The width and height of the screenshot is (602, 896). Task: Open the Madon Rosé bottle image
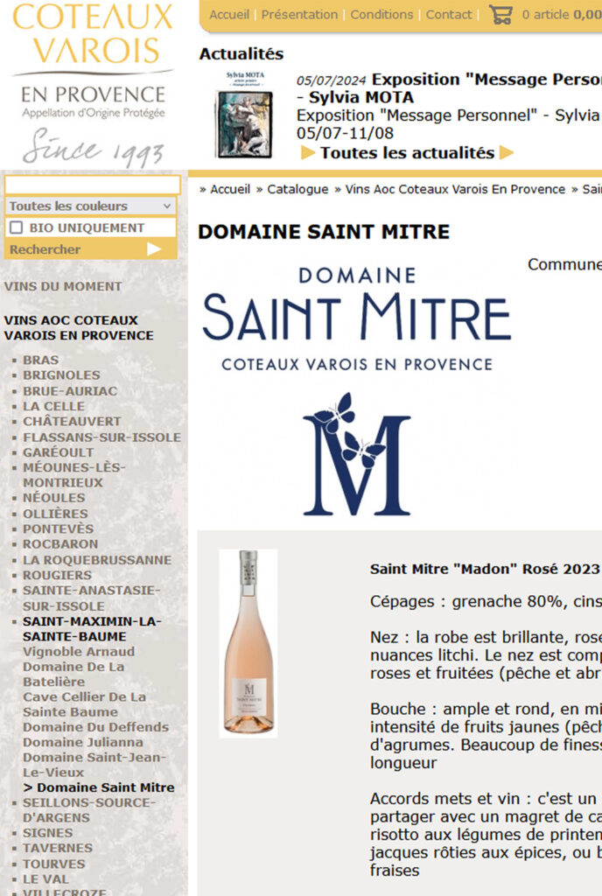point(248,643)
